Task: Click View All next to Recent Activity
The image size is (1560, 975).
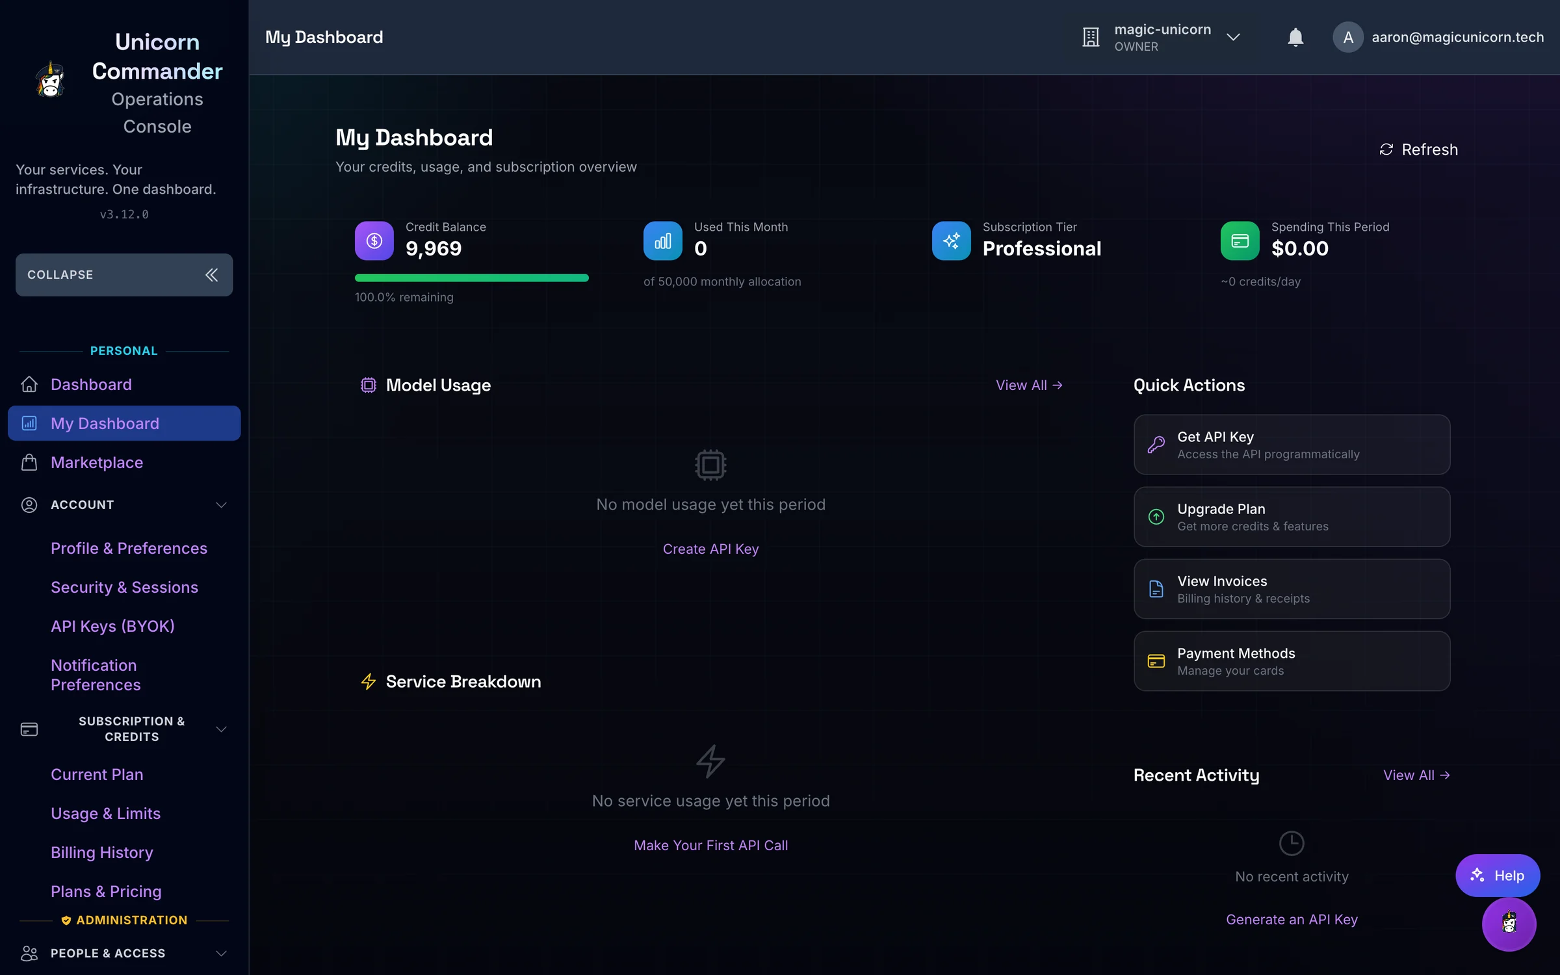Action: click(1416, 775)
